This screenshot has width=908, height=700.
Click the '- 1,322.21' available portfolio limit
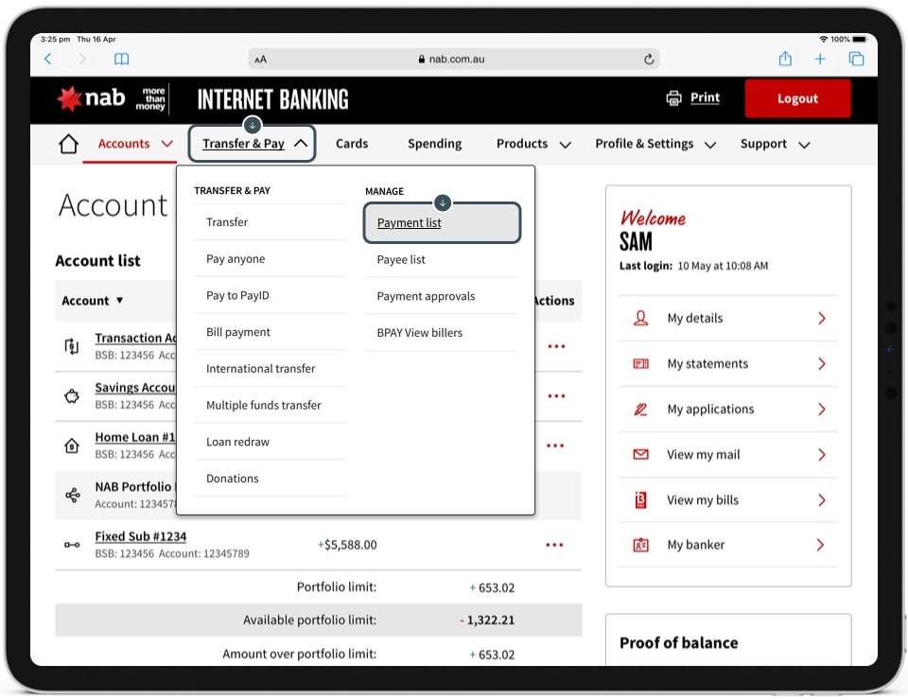coord(486,621)
